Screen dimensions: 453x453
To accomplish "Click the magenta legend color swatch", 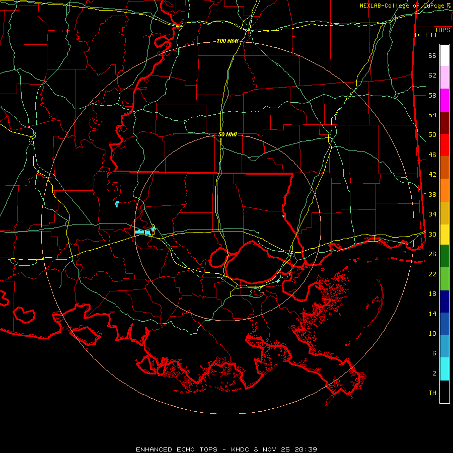I will pyautogui.click(x=444, y=100).
